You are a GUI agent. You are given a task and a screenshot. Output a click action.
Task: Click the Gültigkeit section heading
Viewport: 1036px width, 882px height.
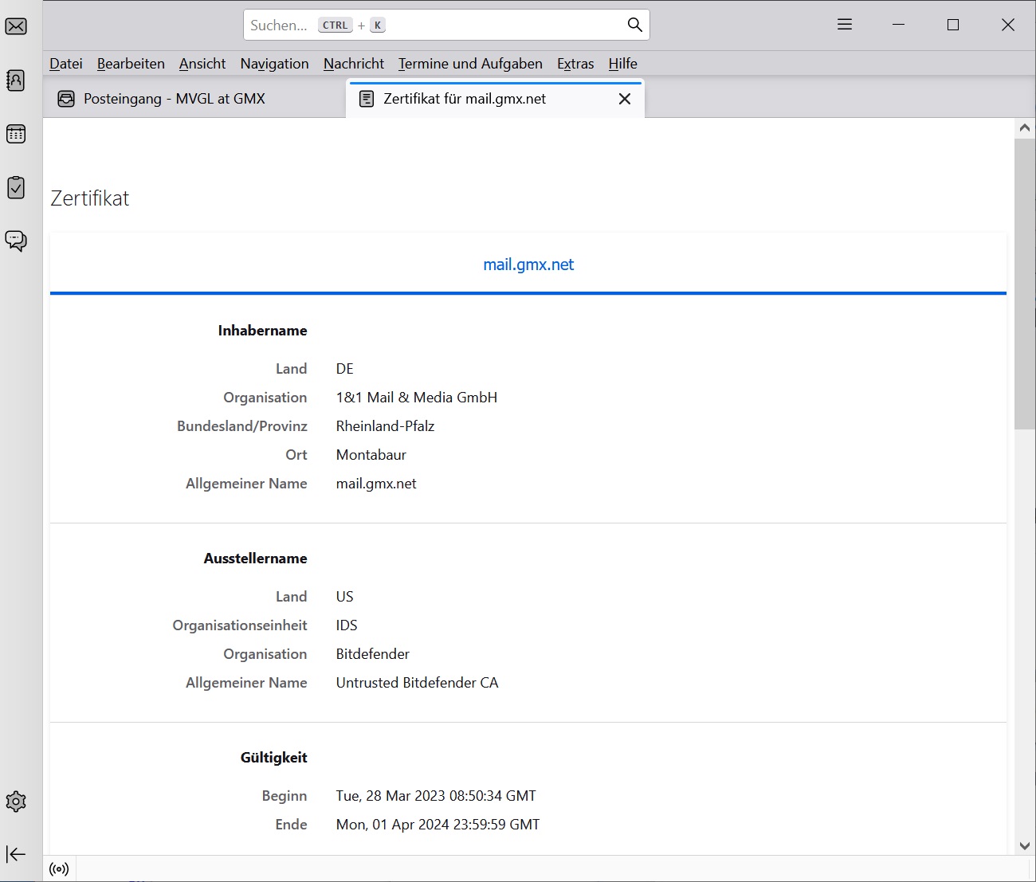click(273, 758)
